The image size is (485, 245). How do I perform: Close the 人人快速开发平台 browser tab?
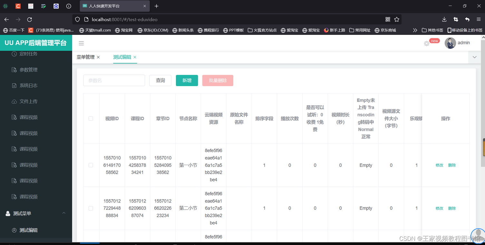pyautogui.click(x=145, y=6)
